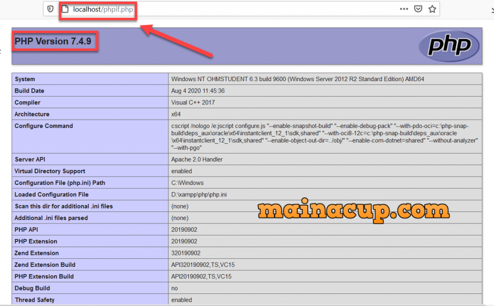Click the PHP logo in header
The width and height of the screenshot is (494, 306).
[x=449, y=46]
